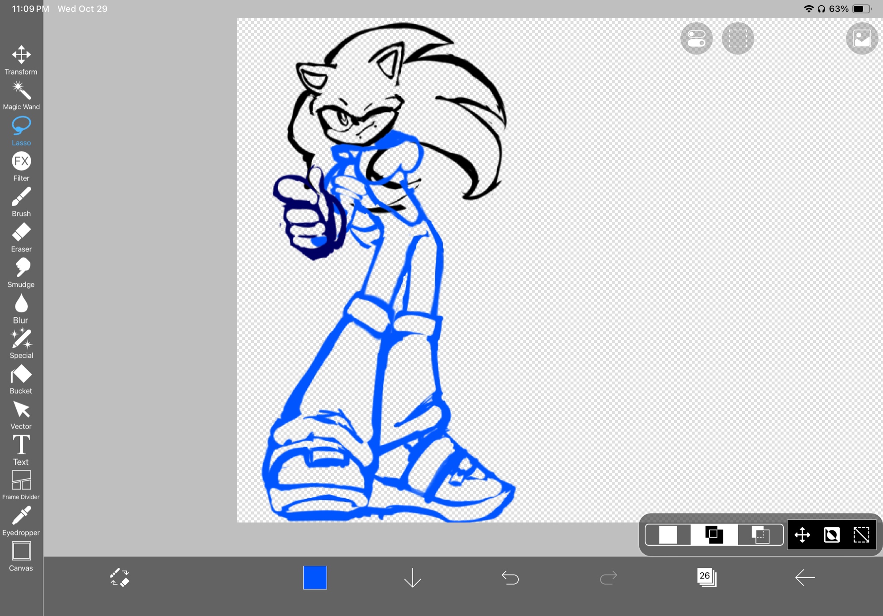Select the Smudge tool

(21, 273)
